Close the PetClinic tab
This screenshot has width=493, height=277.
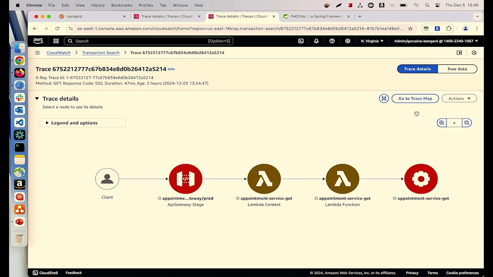[348, 16]
